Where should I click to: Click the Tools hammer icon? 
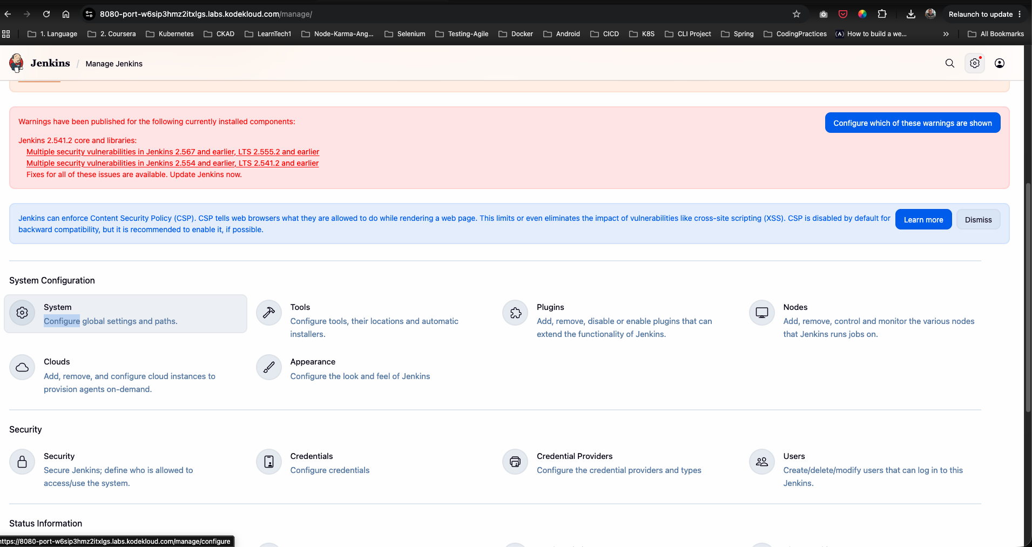pyautogui.click(x=269, y=313)
